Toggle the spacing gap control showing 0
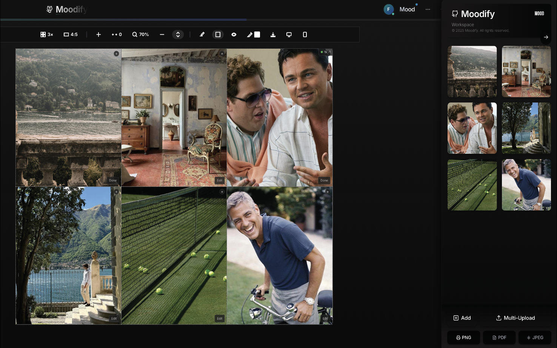The height and width of the screenshot is (348, 557). [117, 34]
